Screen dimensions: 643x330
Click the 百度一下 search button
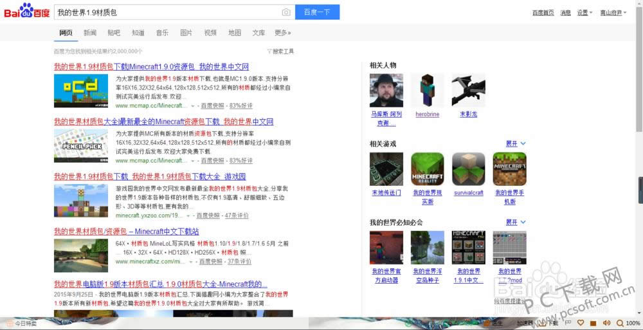click(317, 12)
